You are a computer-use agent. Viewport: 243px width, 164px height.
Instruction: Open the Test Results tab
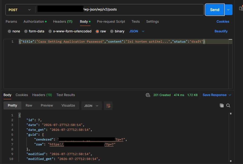pos(66,95)
